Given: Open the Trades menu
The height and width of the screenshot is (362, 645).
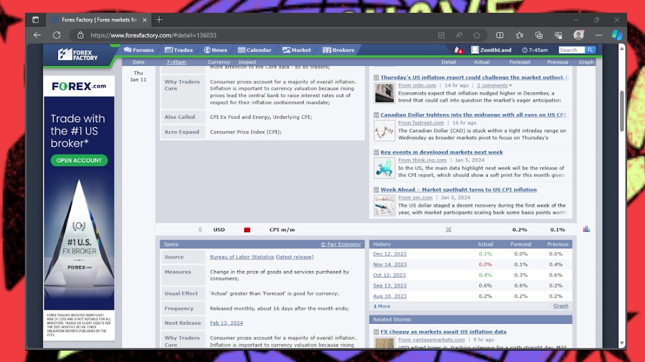Looking at the screenshot, I should tap(178, 50).
